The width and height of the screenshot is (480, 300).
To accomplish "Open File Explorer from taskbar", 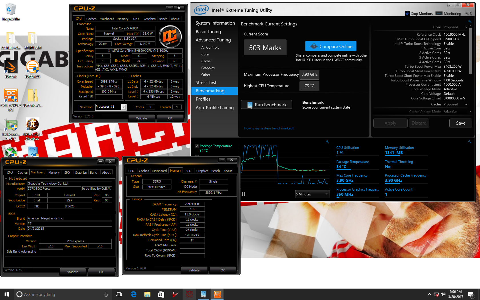I will [x=147, y=294].
